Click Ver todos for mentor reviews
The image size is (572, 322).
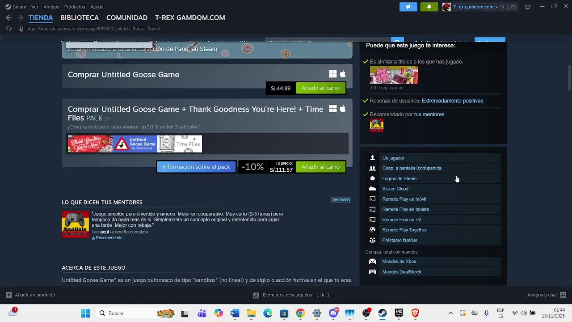[341, 200]
